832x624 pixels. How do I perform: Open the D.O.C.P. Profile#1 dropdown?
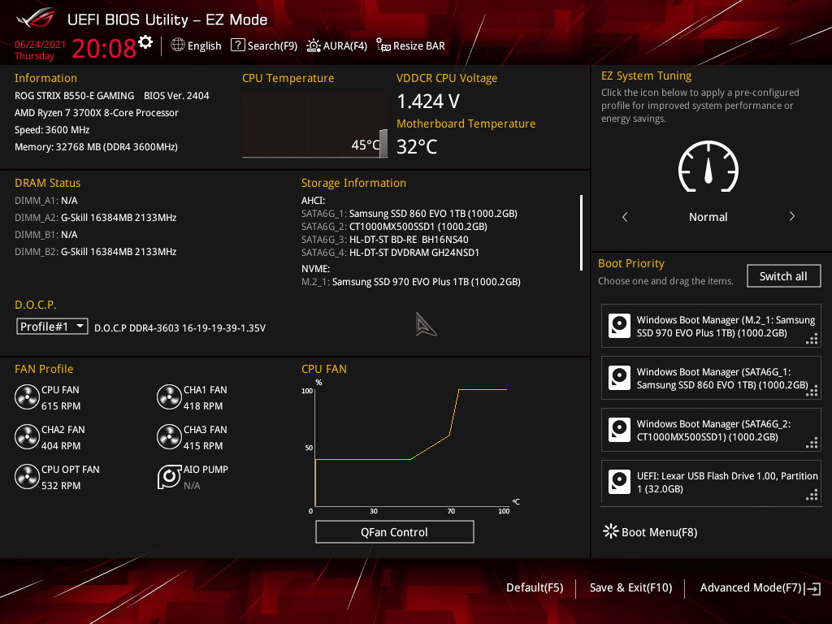[52, 327]
